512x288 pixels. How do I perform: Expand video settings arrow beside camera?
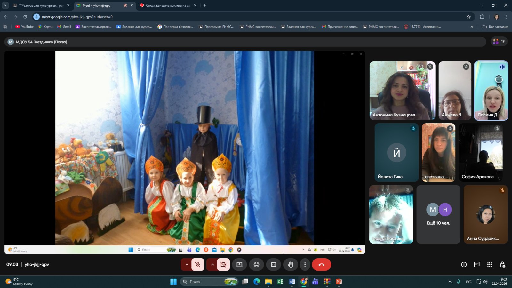(212, 265)
